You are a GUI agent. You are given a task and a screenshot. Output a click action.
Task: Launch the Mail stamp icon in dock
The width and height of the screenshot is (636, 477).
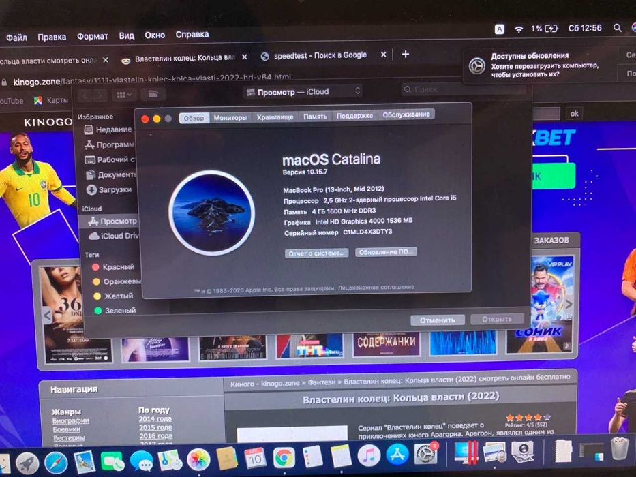[85, 462]
